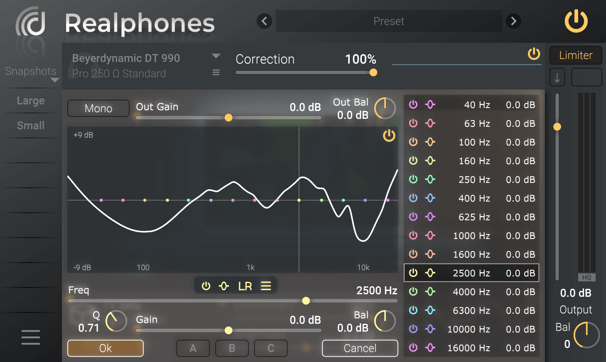
Task: Click the filter type icon for 400 Hz
Action: pos(430,198)
